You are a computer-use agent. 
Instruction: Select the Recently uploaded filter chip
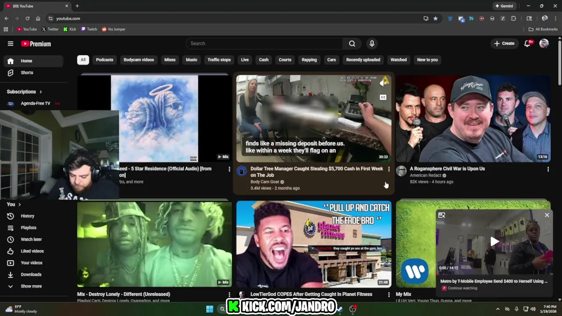tap(363, 60)
